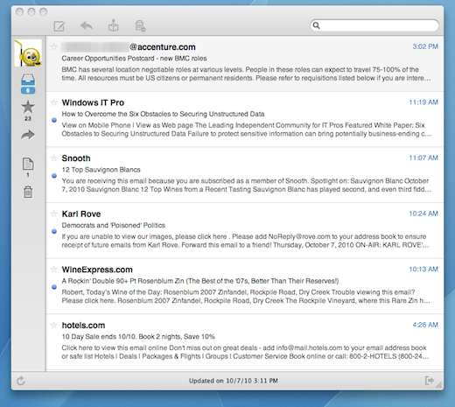Click unread dot on WineExpress.com email

tap(54, 287)
